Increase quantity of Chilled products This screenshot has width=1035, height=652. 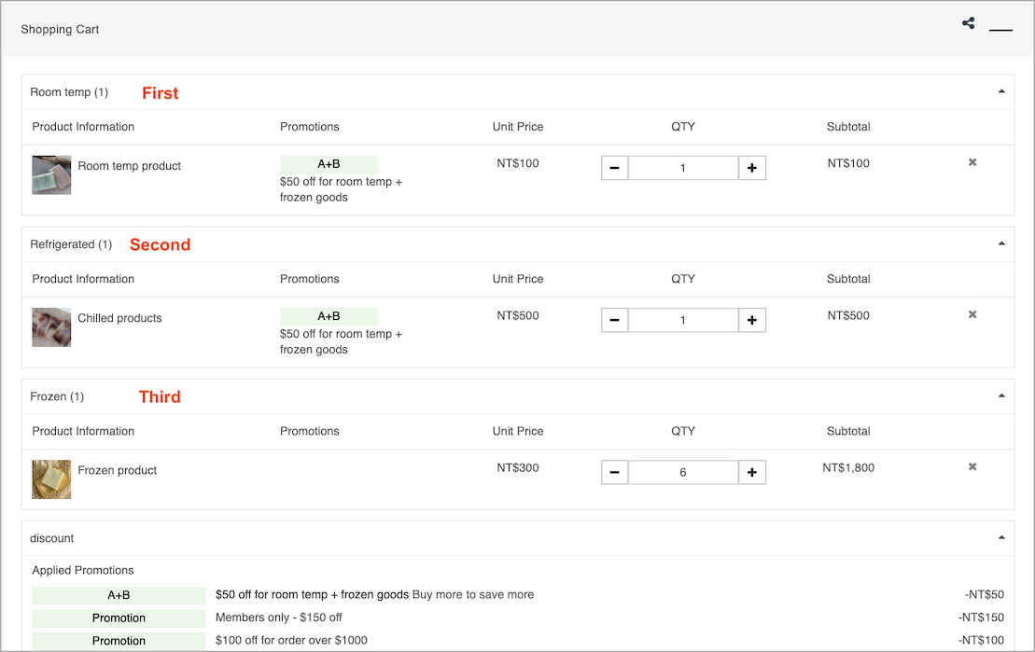752,320
